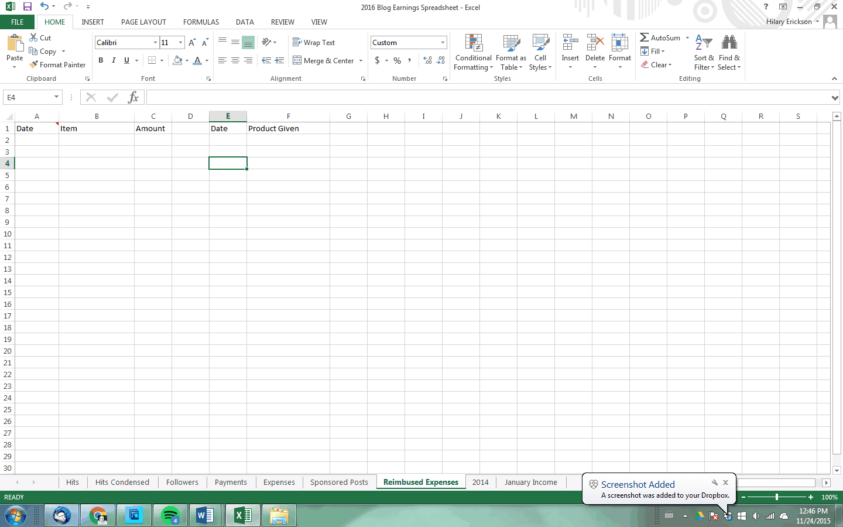Click the AutoSum sigma

point(644,37)
